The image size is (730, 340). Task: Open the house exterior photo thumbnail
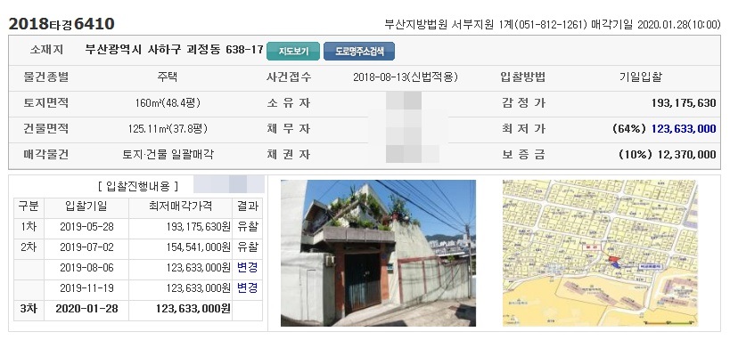[378, 253]
